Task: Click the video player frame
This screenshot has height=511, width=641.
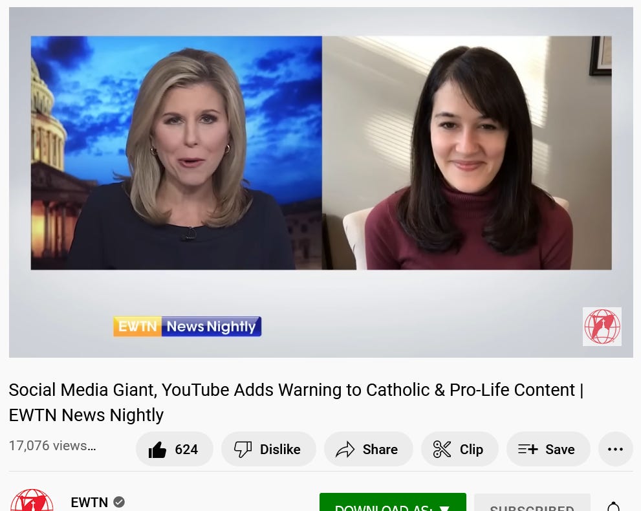Action: coord(321,182)
